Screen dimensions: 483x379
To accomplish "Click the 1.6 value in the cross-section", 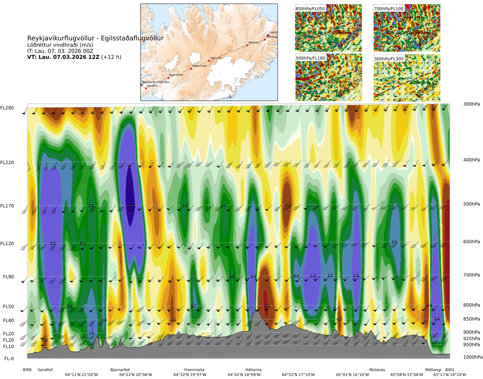I will pyautogui.click(x=313, y=276).
